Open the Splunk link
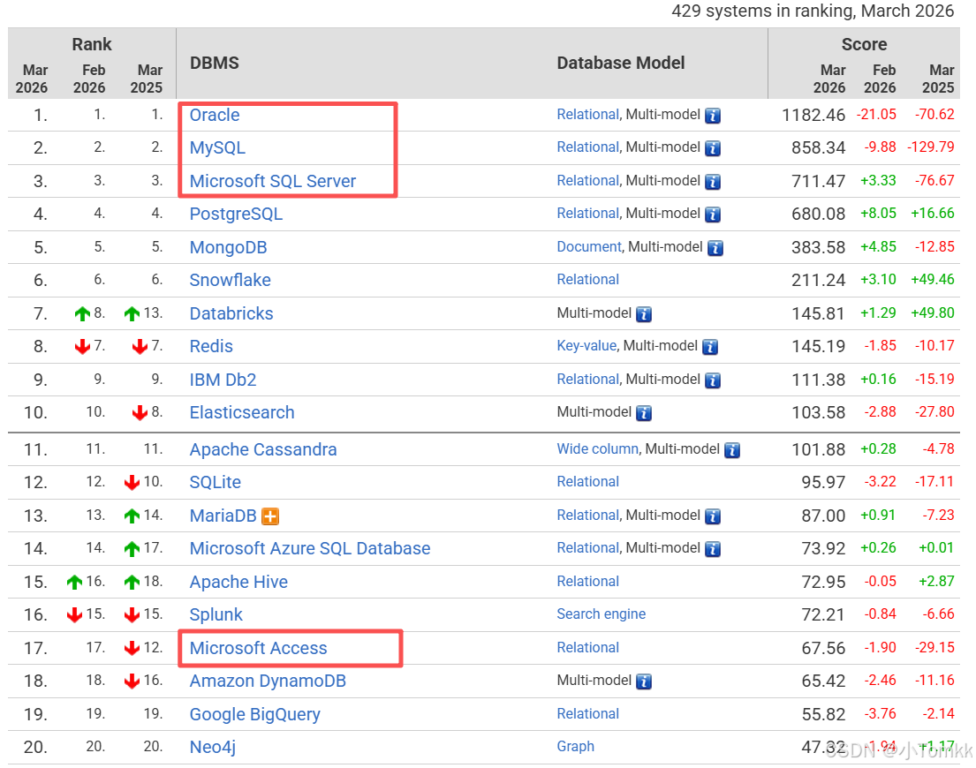Screen dimensions: 976x768 (216, 614)
